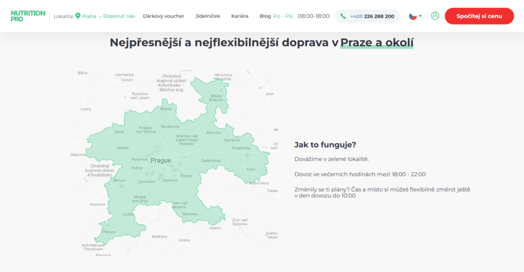The image size is (524, 272).
Task: Click the green phone icon
Action: (x=343, y=16)
